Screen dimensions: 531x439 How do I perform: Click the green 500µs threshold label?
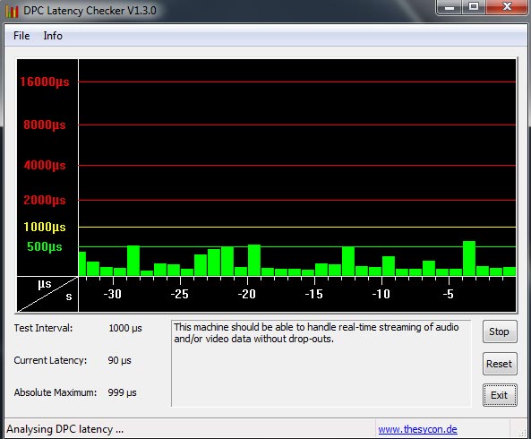click(45, 246)
